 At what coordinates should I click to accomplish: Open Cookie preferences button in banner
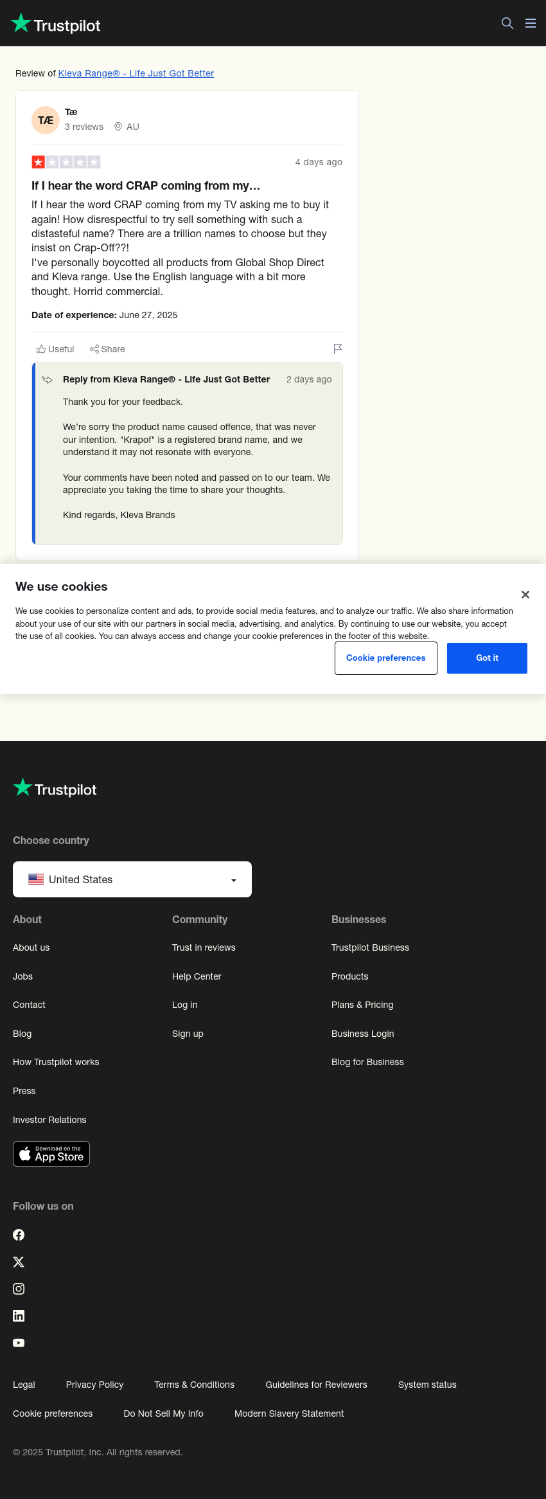tap(386, 658)
